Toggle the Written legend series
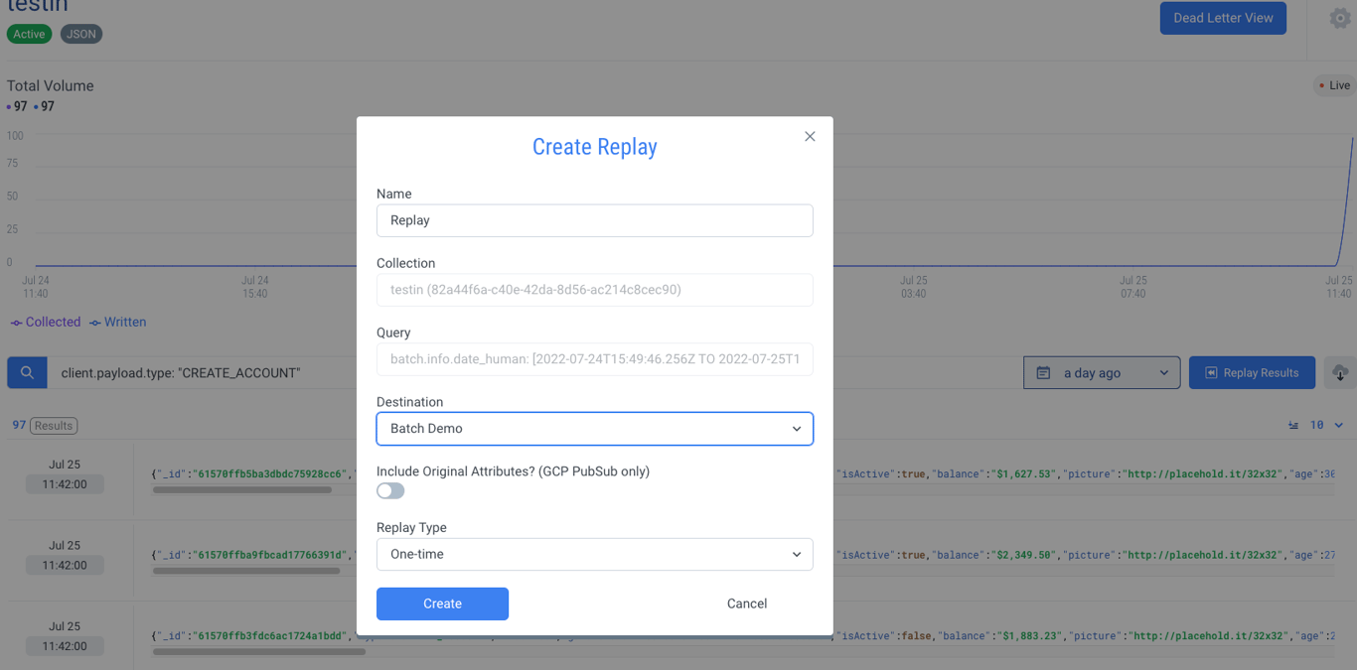This screenshot has height=670, width=1357. tap(117, 322)
